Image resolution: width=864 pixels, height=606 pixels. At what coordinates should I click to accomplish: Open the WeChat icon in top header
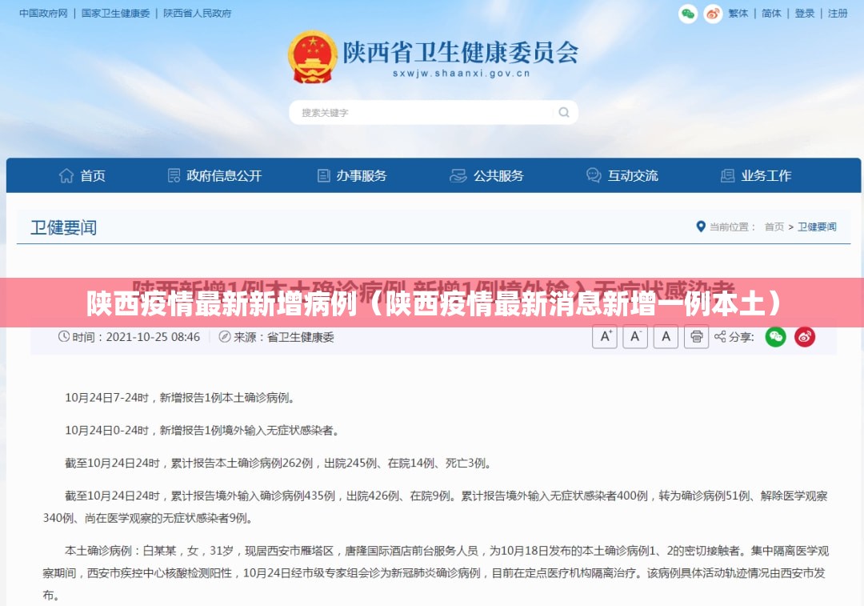coord(688,14)
